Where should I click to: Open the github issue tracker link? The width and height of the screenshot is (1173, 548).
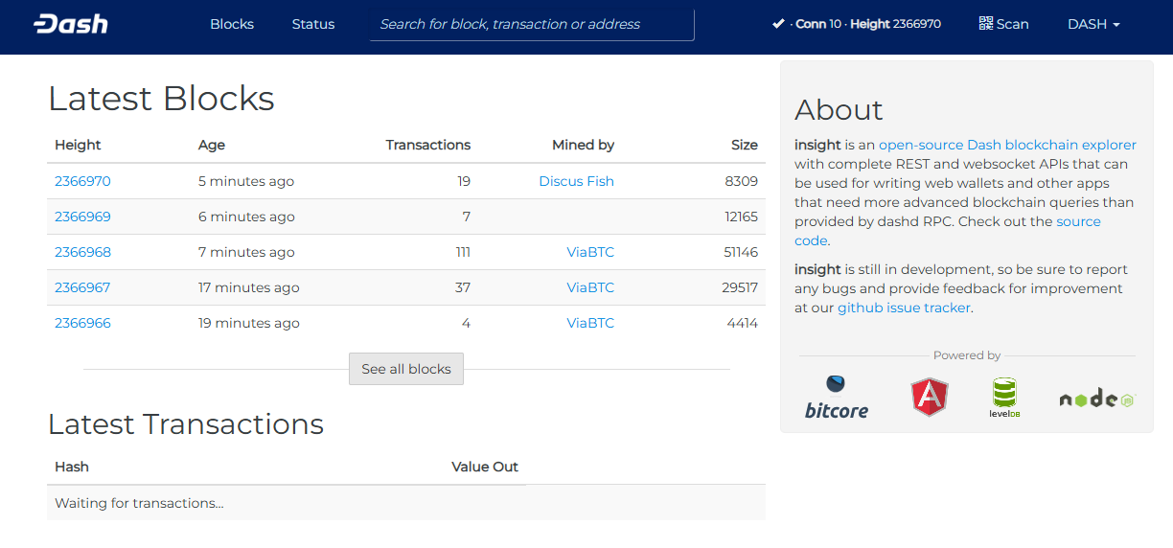pyautogui.click(x=904, y=308)
